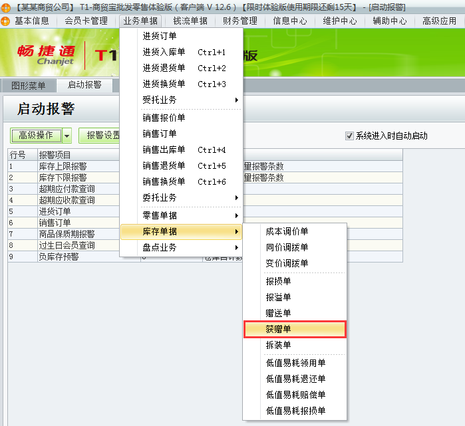Select 销售报价单 menu item
The height and width of the screenshot is (426, 465).
tap(182, 118)
